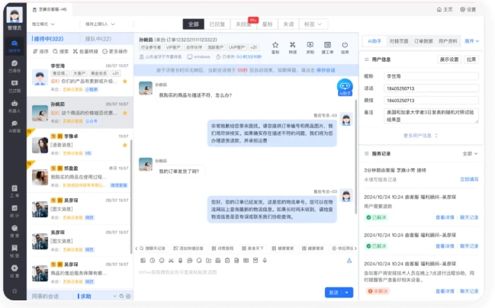Viewport: 495px width, 308px height.
Task: Switch to 排队中(22) tab
Action: tap(98, 39)
